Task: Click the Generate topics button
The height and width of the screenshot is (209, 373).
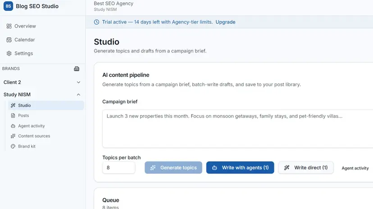Action: (173, 168)
